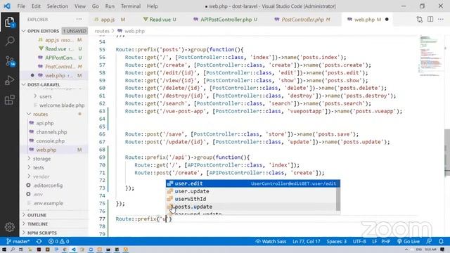Screen dimensions: 450x253
Task: Open the Help menu
Action: [152, 6]
